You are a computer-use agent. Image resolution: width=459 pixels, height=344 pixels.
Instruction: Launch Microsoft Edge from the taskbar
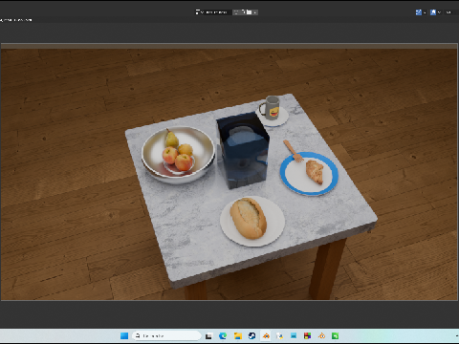[x=223, y=335]
